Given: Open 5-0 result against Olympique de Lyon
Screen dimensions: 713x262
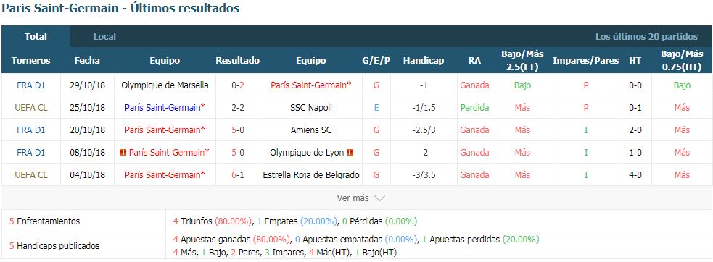Looking at the screenshot, I should point(238,153).
